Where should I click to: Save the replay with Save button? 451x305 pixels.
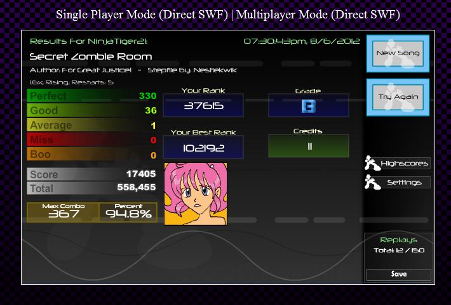[x=399, y=275]
